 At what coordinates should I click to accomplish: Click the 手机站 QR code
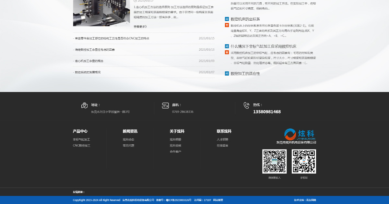tap(303, 161)
